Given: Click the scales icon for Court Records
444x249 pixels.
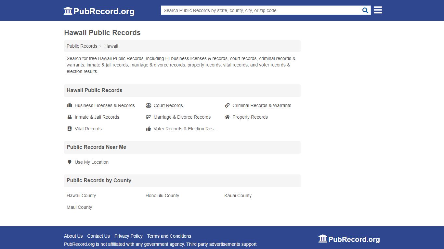Looking at the screenshot, I should 148,105.
